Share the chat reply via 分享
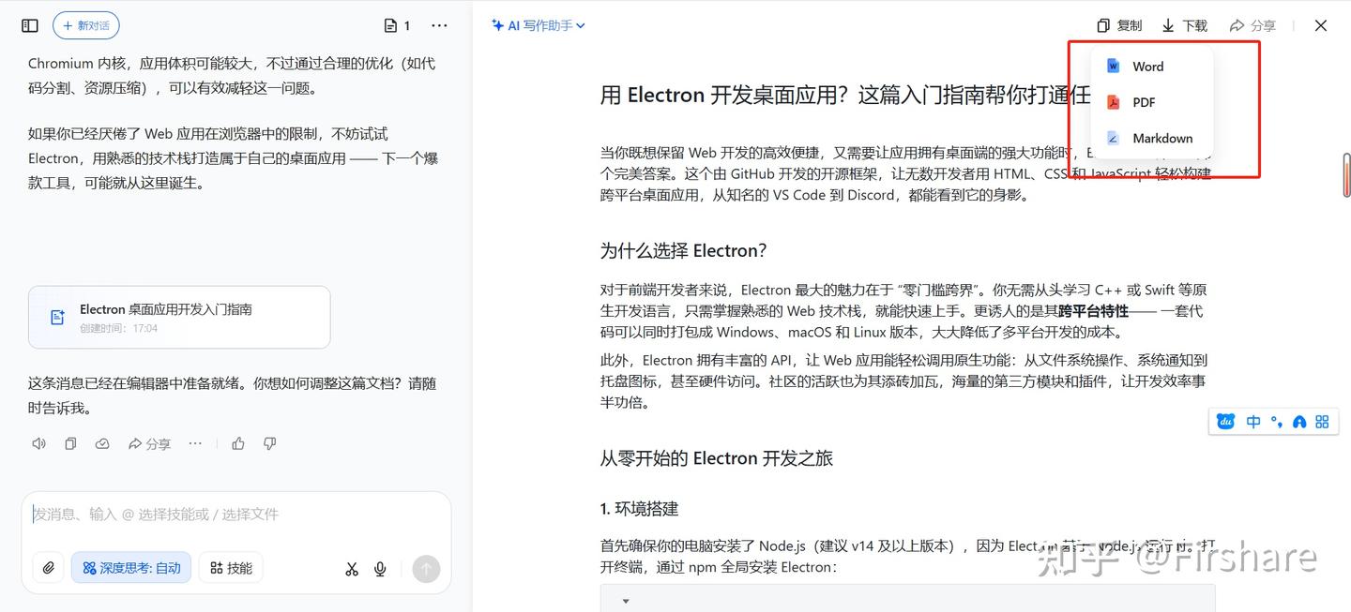Image resolution: width=1351 pixels, height=612 pixels. pos(149,443)
